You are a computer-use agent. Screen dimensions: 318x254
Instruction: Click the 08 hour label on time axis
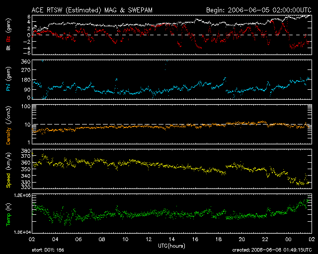(x=102, y=239)
